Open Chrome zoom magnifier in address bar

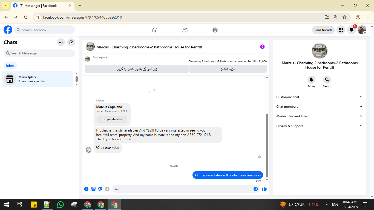pyautogui.click(x=336, y=17)
